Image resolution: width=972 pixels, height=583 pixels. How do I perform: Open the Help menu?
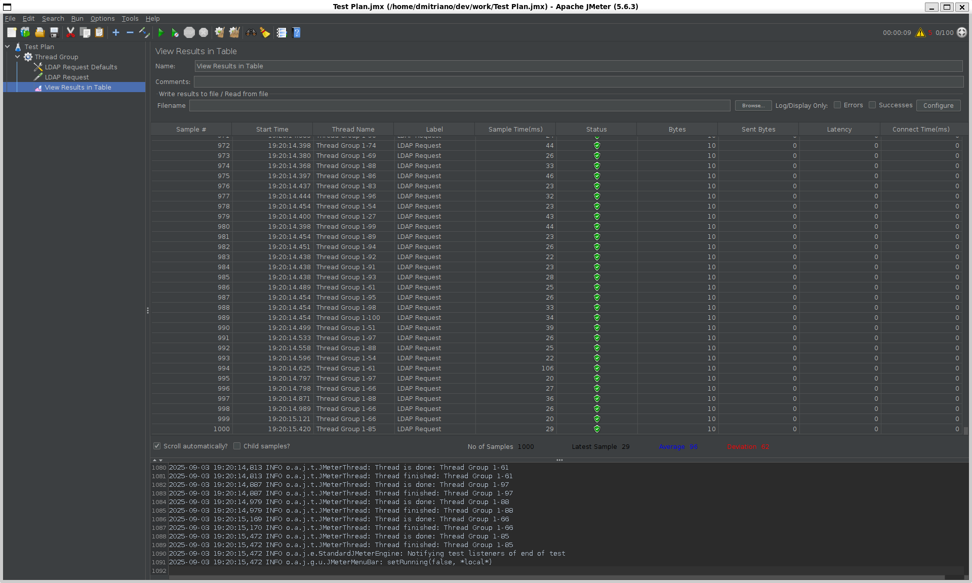[152, 18]
